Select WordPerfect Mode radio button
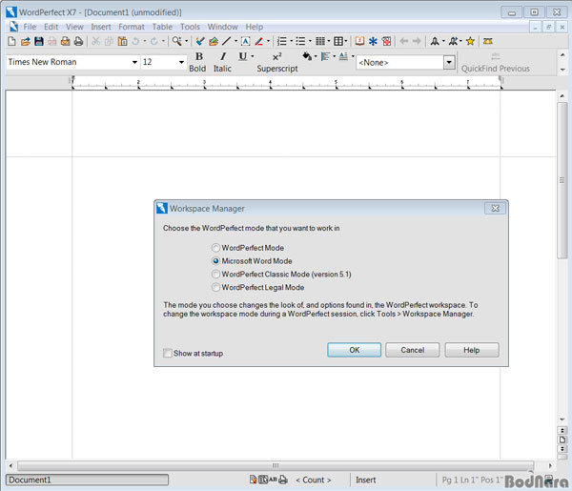This screenshot has width=572, height=491. pyautogui.click(x=216, y=248)
